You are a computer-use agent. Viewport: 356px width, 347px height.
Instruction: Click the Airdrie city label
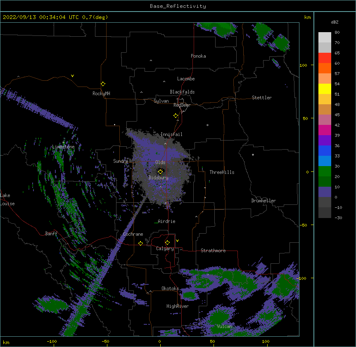tap(166, 221)
